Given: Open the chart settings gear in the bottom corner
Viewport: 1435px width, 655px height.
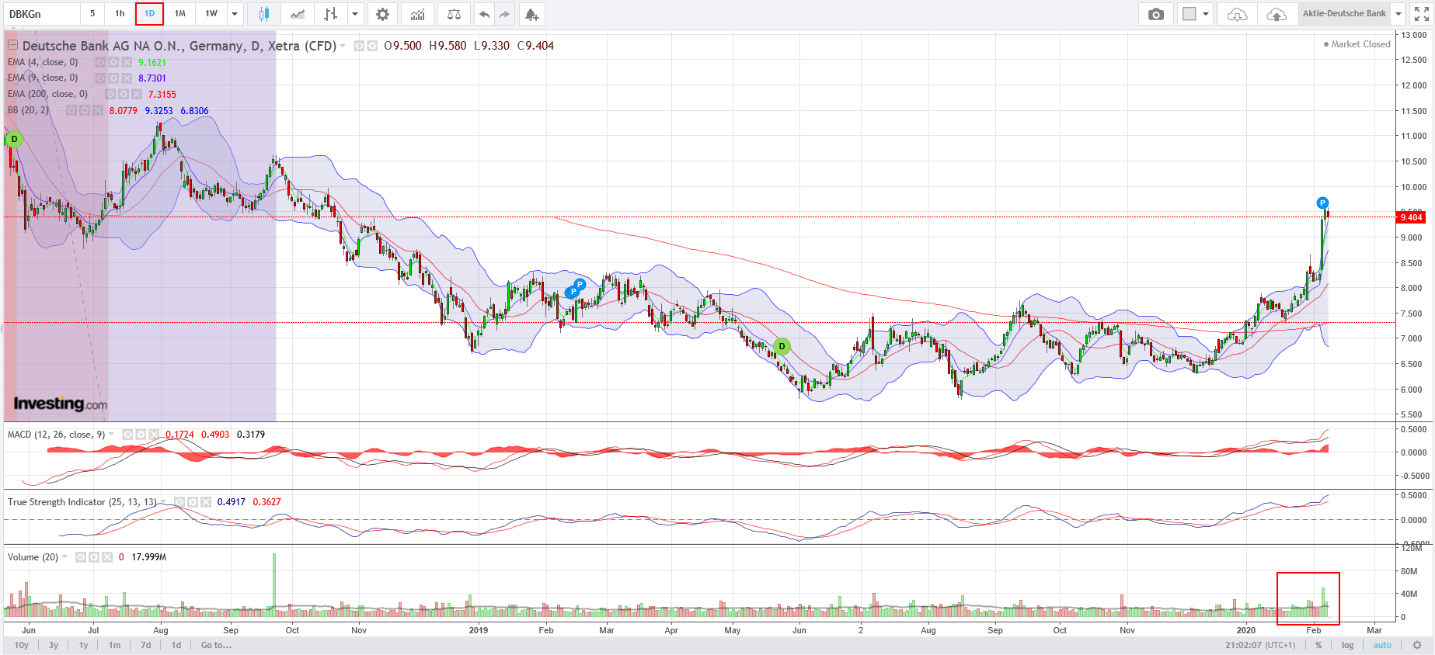Looking at the screenshot, I should click(x=1417, y=645).
